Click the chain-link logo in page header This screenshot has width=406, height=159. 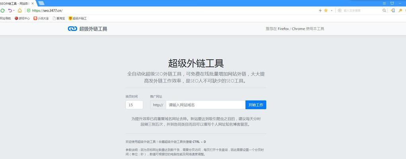72,29
